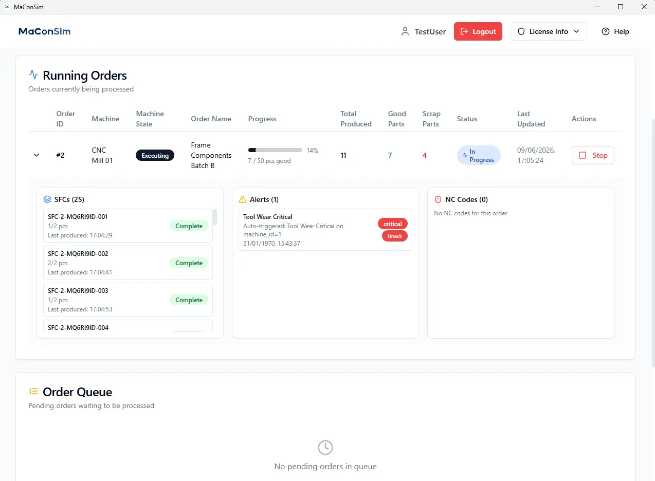Click Frame Components Batch B order name
655x481 pixels.
(211, 155)
